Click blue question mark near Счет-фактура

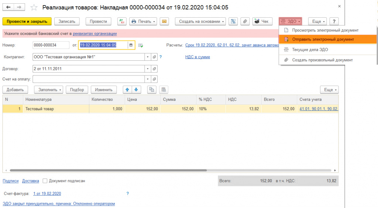[x=127, y=194]
